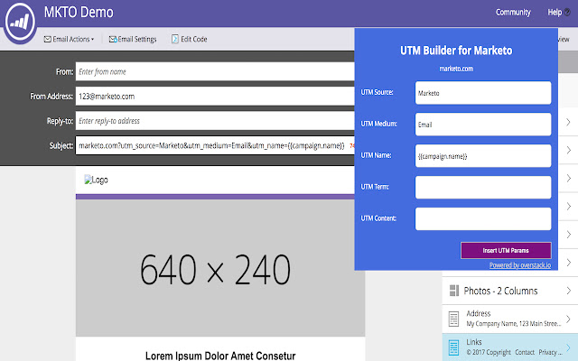The image size is (578, 361).
Task: Expand the Address module chevron
Action: [568, 319]
